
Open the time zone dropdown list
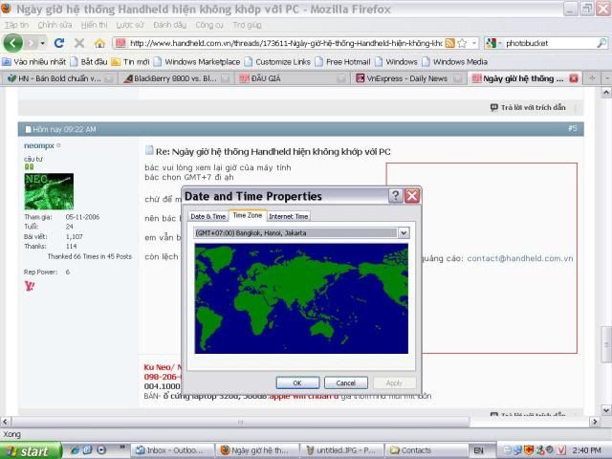tap(403, 232)
